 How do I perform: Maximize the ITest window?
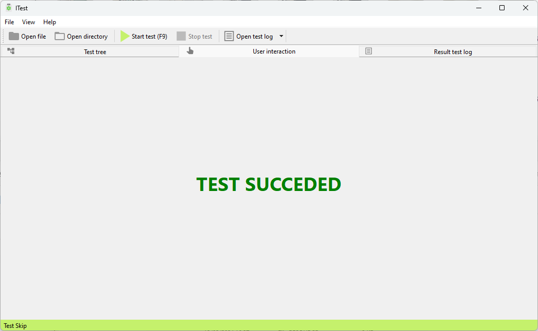coord(501,8)
